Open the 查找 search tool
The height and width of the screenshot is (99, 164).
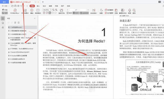(134, 11)
